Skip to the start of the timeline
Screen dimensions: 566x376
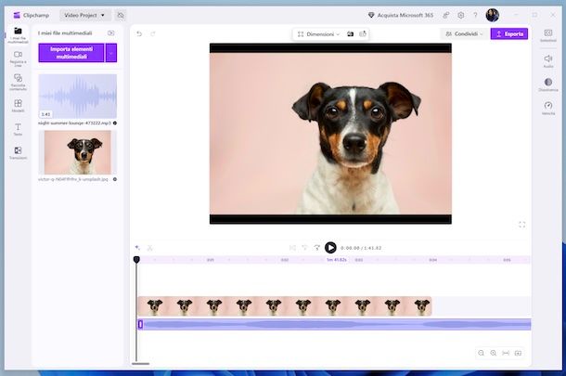pyautogui.click(x=292, y=247)
